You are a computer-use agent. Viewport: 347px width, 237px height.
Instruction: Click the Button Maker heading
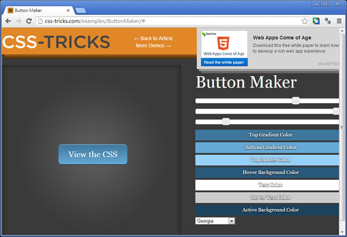[x=246, y=82]
